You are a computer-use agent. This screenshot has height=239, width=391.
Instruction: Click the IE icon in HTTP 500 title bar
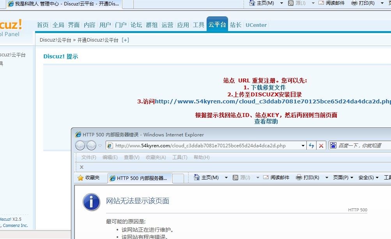coord(78,134)
